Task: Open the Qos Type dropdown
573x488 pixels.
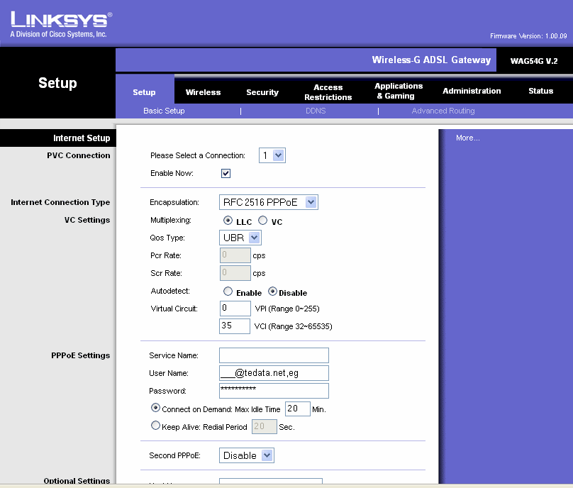Action: [x=240, y=238]
